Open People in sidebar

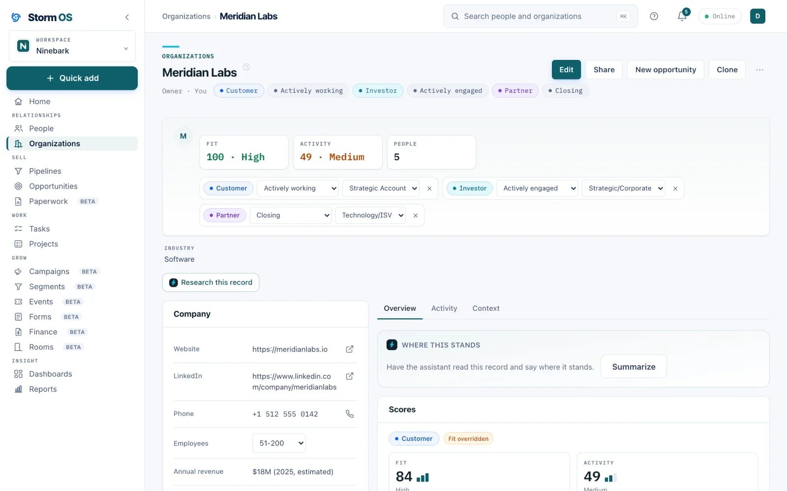coord(72,129)
